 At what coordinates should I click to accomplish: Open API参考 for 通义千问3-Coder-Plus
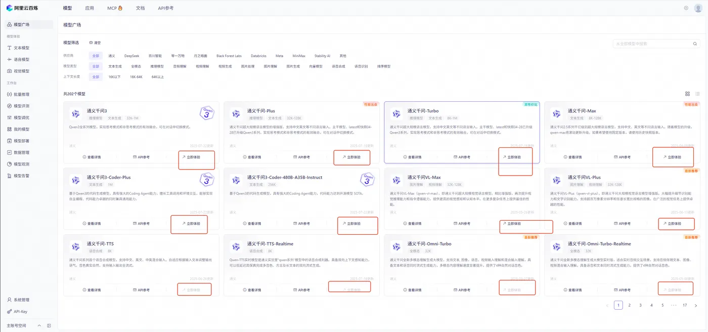point(141,224)
